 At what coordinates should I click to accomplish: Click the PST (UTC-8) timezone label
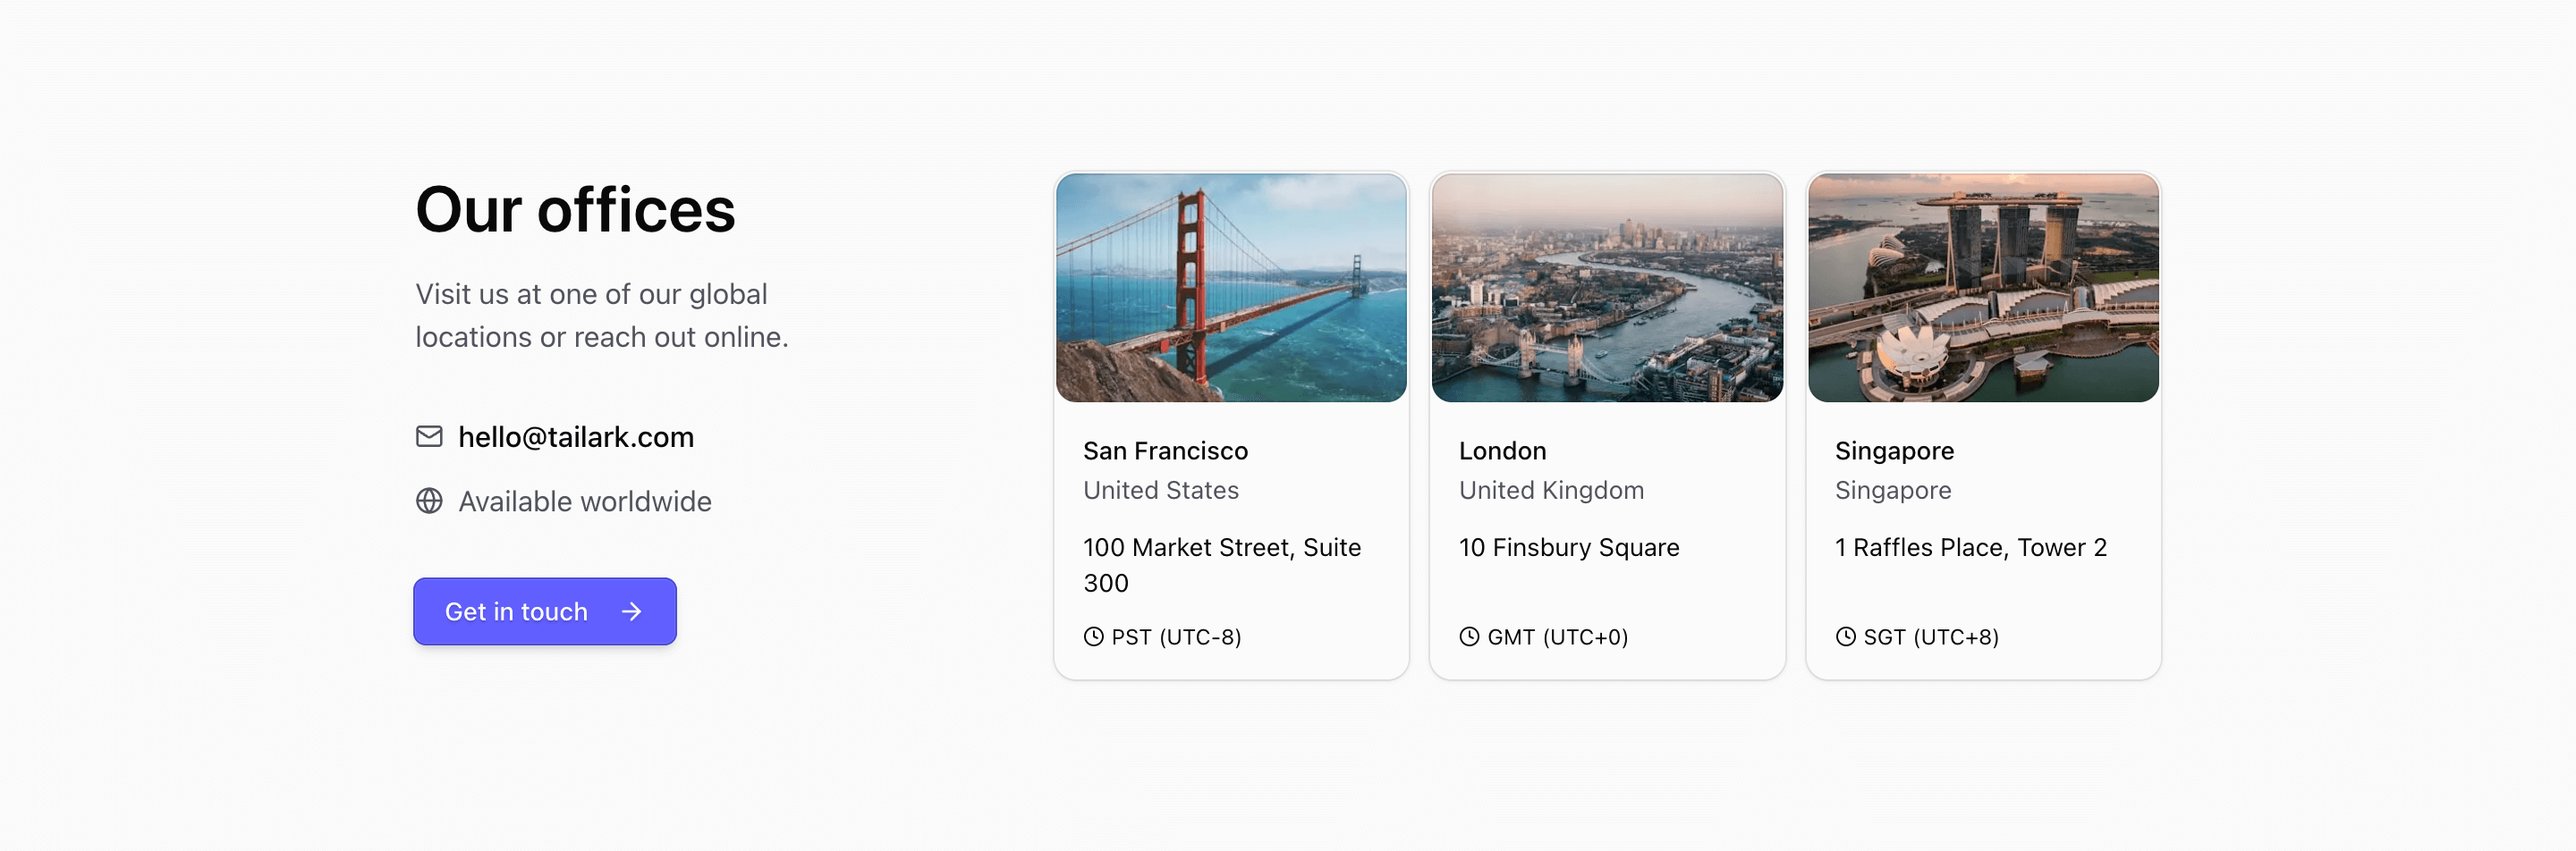[1176, 636]
